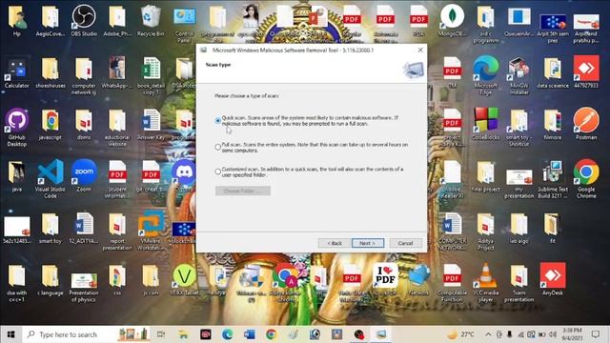Open CodeBlocks desktop shortcut
Viewport: 610px width, 343px height.
click(485, 124)
